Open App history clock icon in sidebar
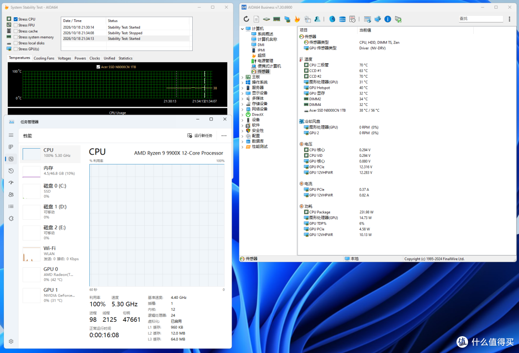The width and height of the screenshot is (519, 353). click(x=11, y=171)
